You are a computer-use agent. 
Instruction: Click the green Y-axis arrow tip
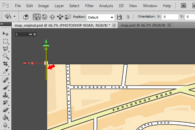coord(46,41)
